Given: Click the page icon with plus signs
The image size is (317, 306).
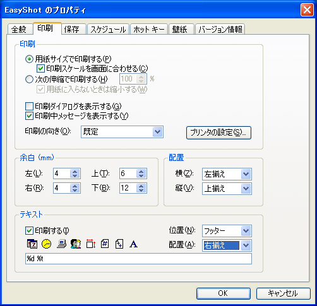Looking at the screenshot, I should click(119, 244).
